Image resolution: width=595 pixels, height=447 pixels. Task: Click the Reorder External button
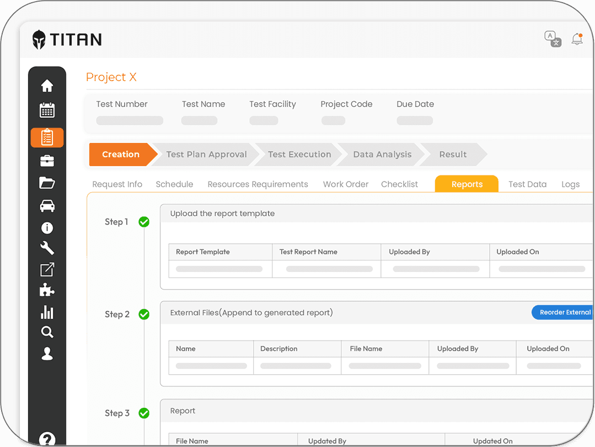[562, 312]
